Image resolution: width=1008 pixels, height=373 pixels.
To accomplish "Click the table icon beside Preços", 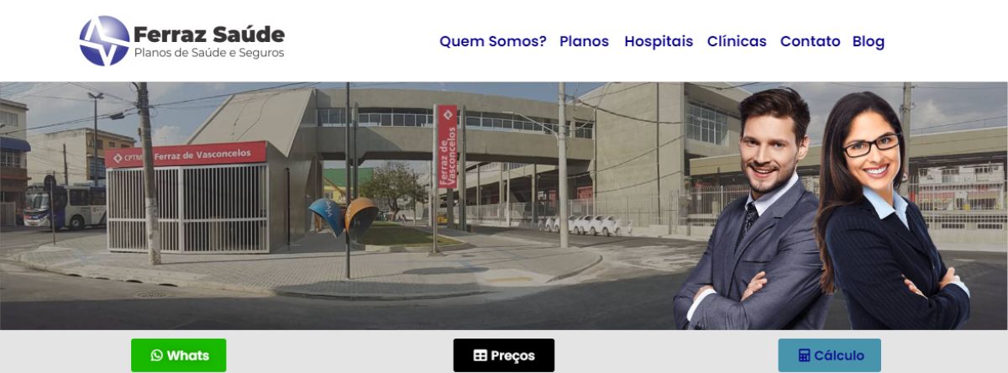I will (x=480, y=355).
